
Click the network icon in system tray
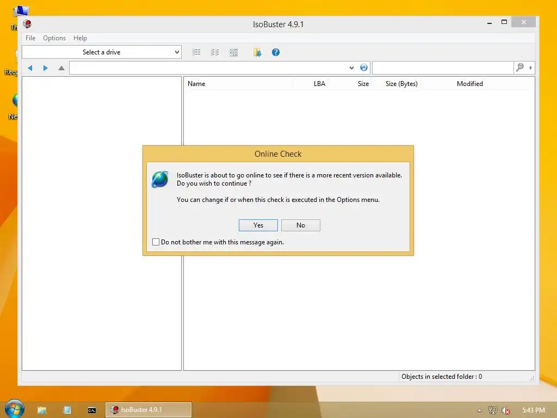click(492, 410)
